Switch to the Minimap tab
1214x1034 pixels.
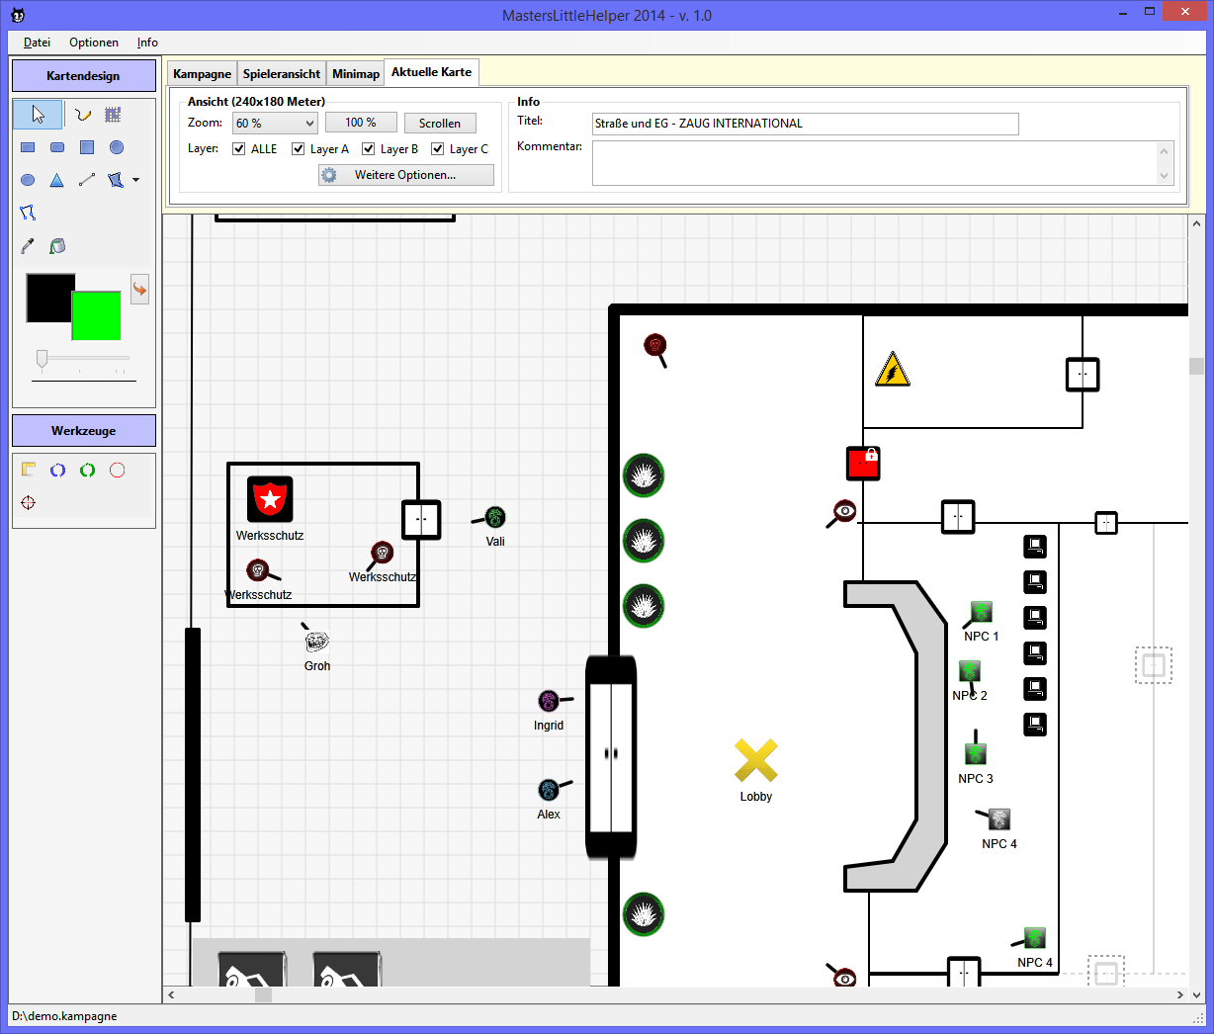coord(356,74)
